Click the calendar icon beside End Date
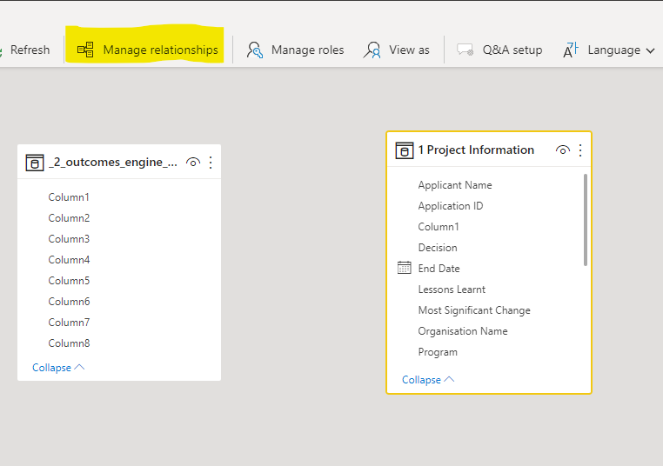The height and width of the screenshot is (466, 663). 404,268
